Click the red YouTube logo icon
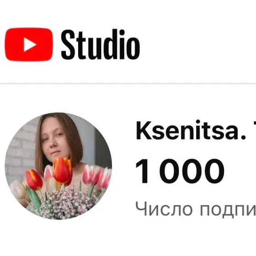 (29, 44)
